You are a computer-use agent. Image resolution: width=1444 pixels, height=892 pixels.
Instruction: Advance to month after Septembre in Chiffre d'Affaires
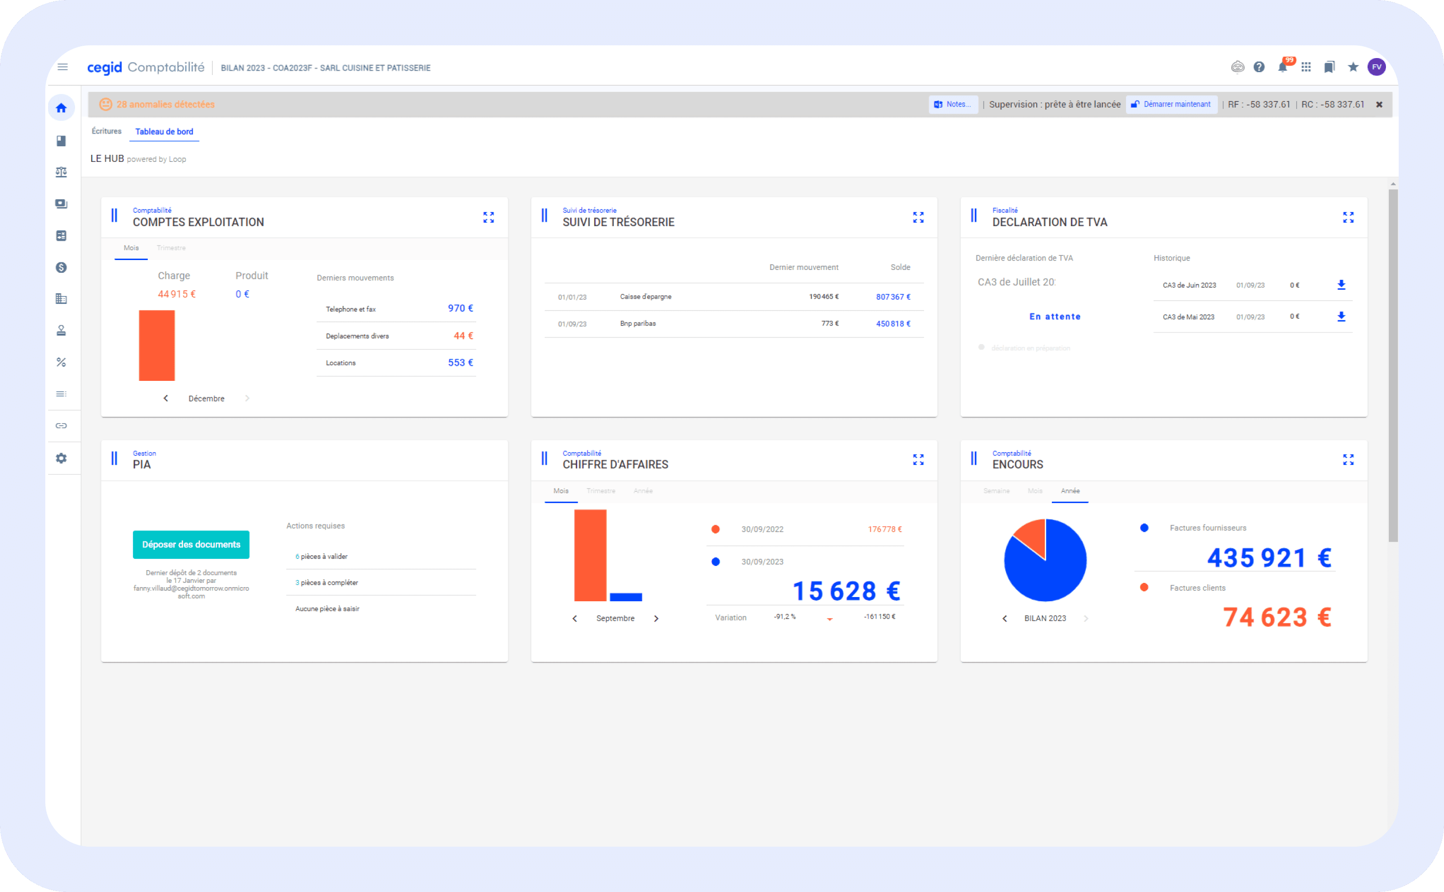(x=656, y=618)
